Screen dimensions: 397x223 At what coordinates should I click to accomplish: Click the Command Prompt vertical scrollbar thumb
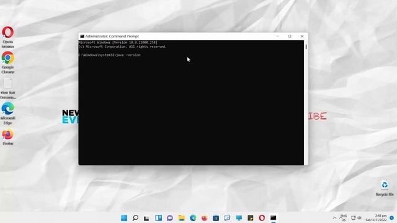click(x=306, y=47)
